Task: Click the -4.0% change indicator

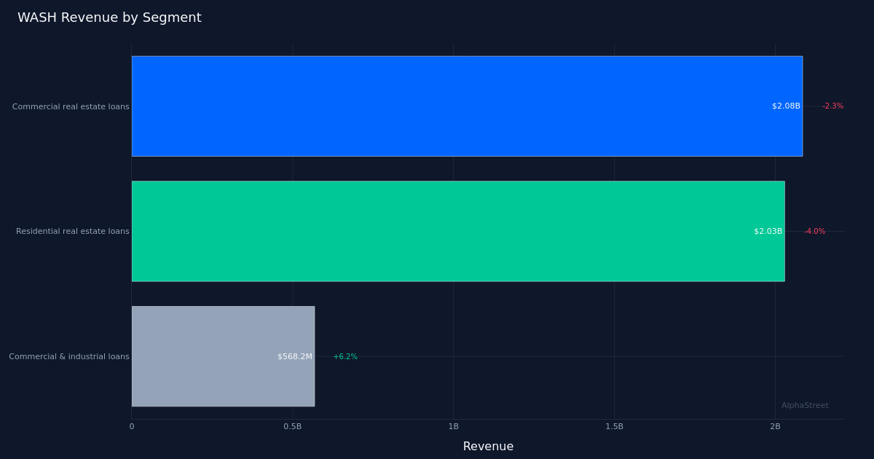Action: (814, 231)
